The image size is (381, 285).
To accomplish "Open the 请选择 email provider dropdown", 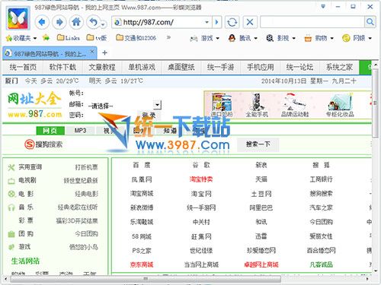I will click(157, 105).
